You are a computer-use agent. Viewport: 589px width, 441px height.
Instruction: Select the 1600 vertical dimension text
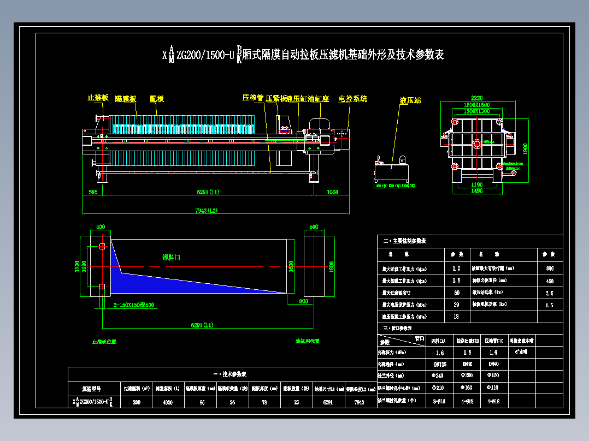[291, 266]
